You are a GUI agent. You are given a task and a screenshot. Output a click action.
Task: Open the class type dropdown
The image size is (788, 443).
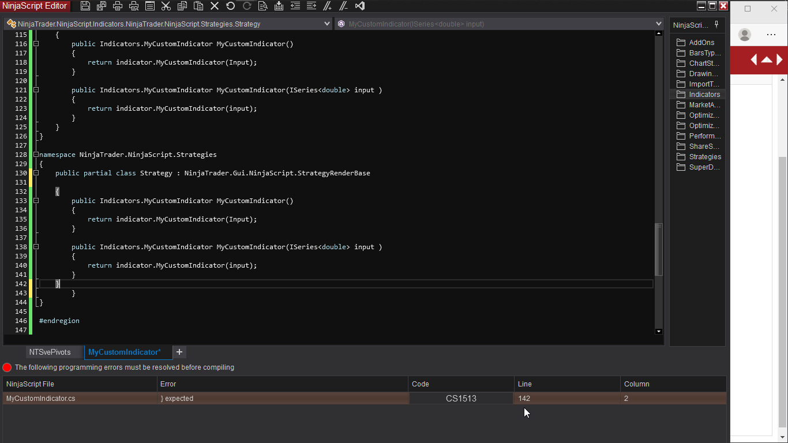327,24
